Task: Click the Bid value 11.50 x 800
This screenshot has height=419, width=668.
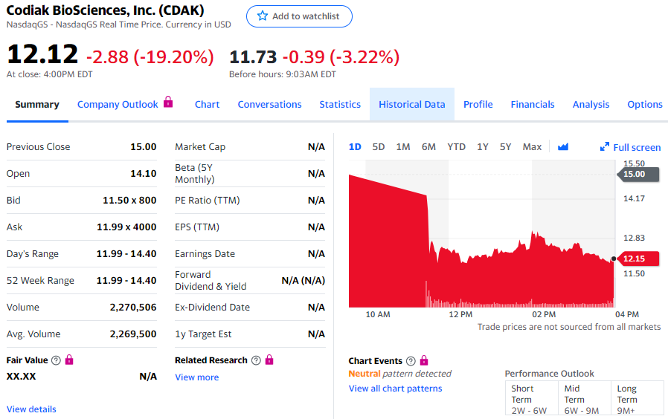Action: 129,201
